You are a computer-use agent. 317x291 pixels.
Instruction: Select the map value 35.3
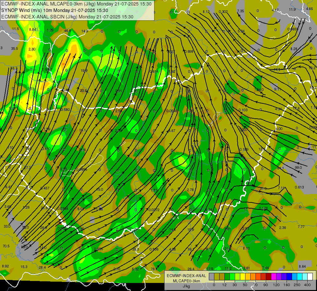tap(136, 249)
